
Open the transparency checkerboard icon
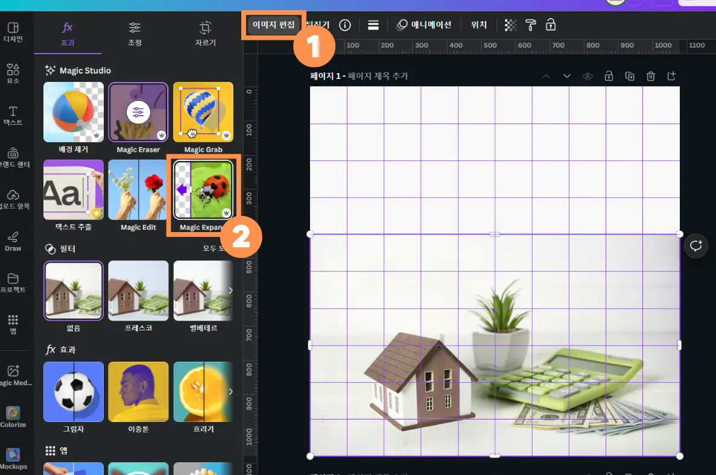coord(510,25)
